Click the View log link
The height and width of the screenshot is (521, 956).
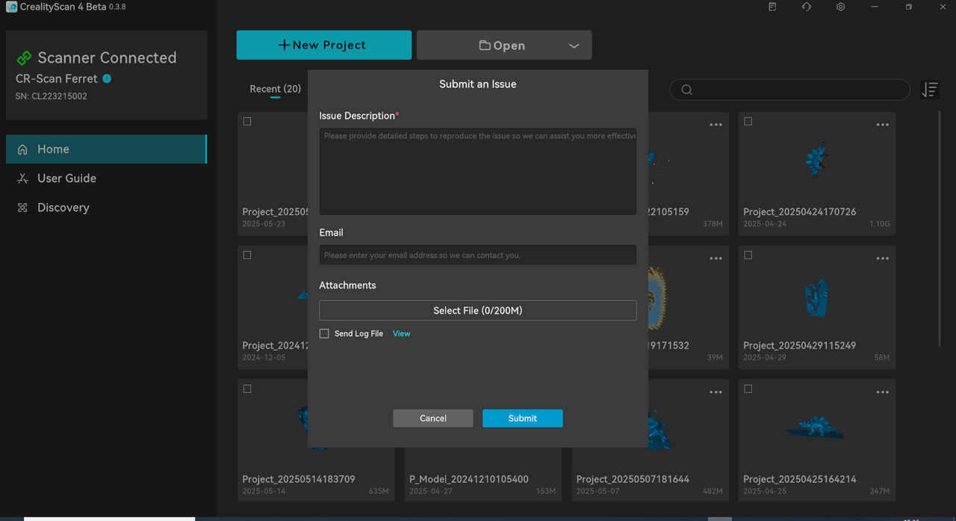pos(402,334)
